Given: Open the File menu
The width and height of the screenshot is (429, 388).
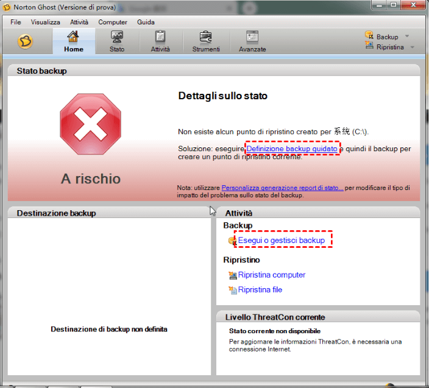Looking at the screenshot, I should pos(16,22).
